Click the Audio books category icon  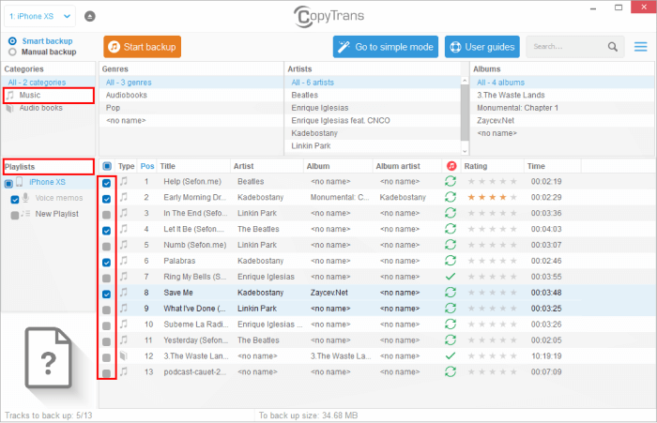[10, 109]
